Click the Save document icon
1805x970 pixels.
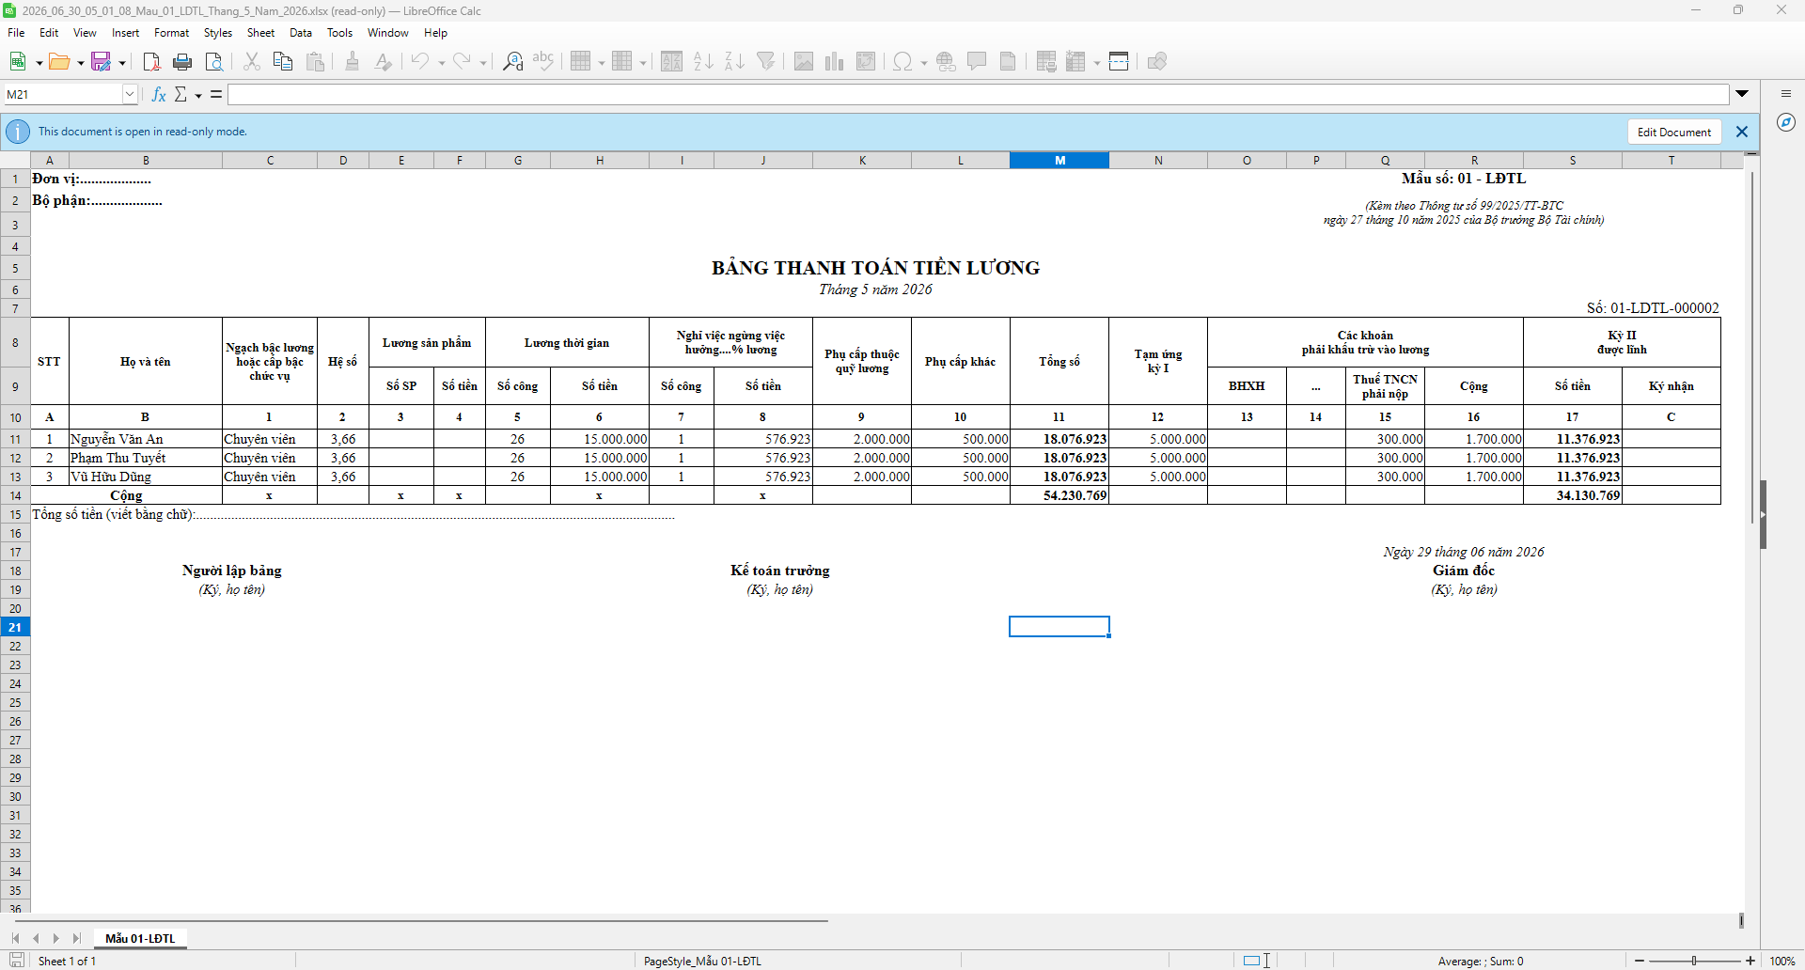click(101, 62)
